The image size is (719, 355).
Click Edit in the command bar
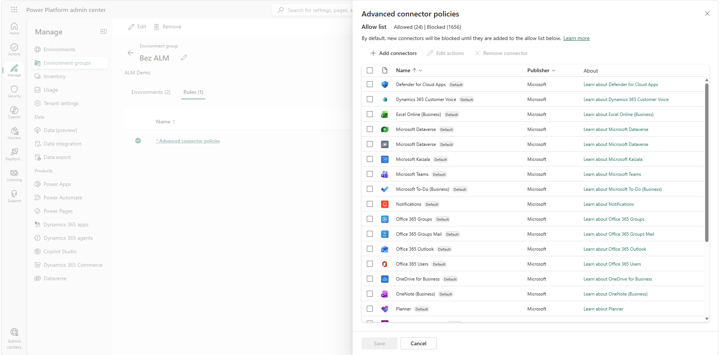137,27
